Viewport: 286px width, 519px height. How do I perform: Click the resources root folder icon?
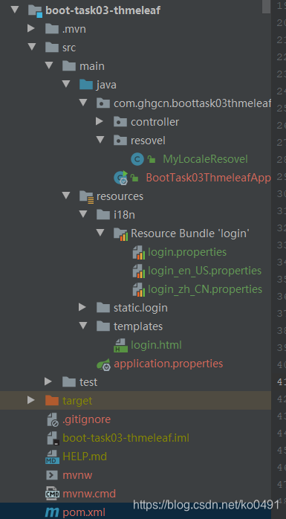[x=87, y=196]
